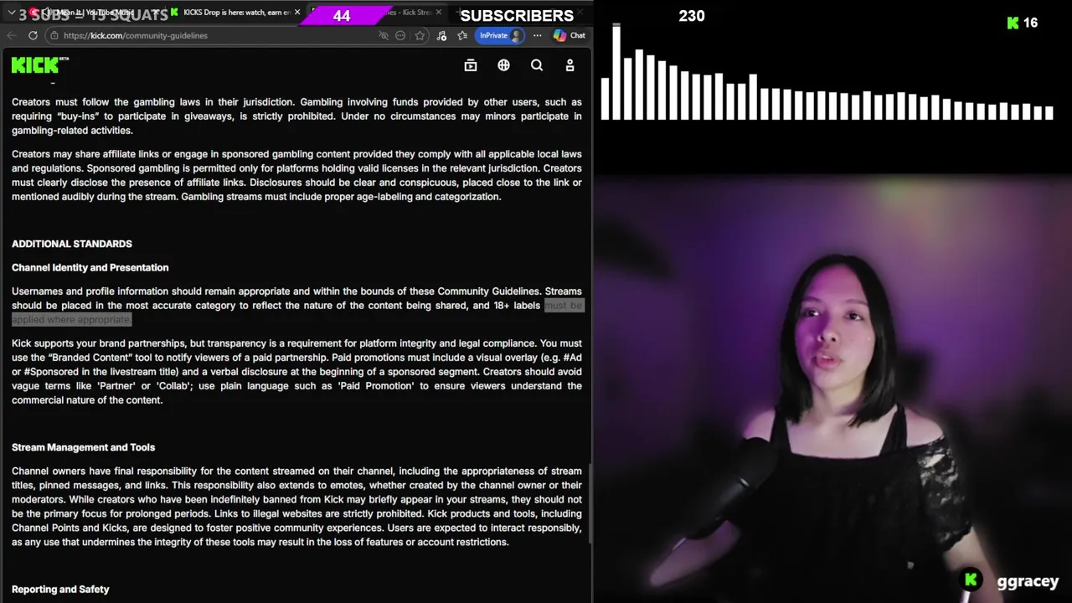This screenshot has width=1072, height=603.
Task: Click the Reporting and Safety heading
Action: point(60,590)
